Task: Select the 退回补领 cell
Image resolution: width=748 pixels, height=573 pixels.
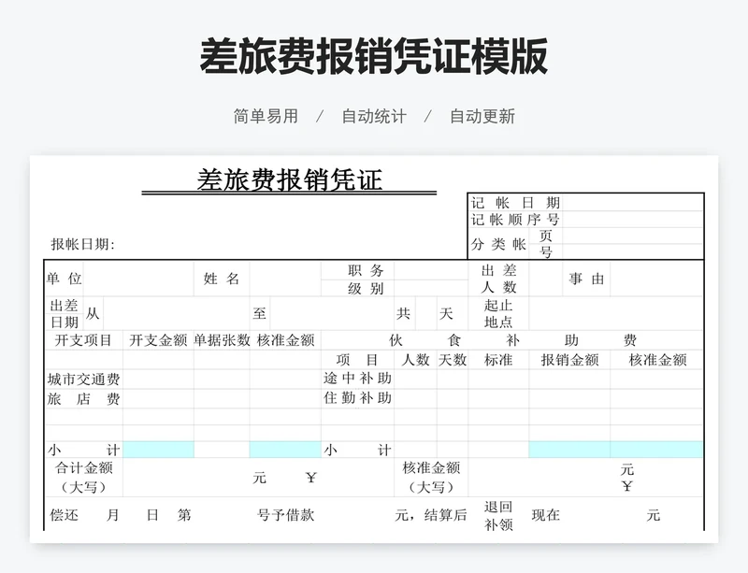Action: (x=498, y=516)
